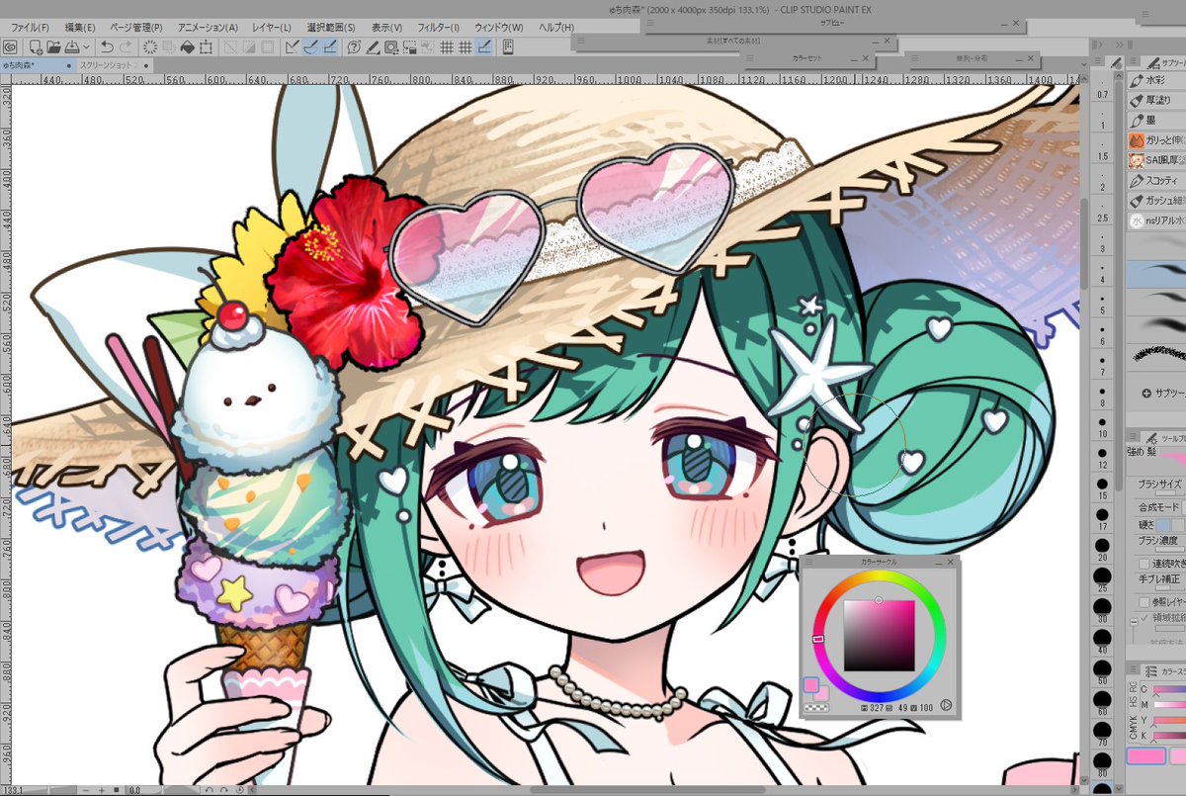Open the sub tool panel menu icon
The image size is (1186, 796).
pyautogui.click(x=1133, y=61)
